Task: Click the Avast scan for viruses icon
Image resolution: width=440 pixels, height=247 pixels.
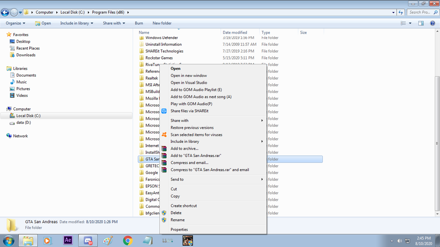Action: coord(164,134)
